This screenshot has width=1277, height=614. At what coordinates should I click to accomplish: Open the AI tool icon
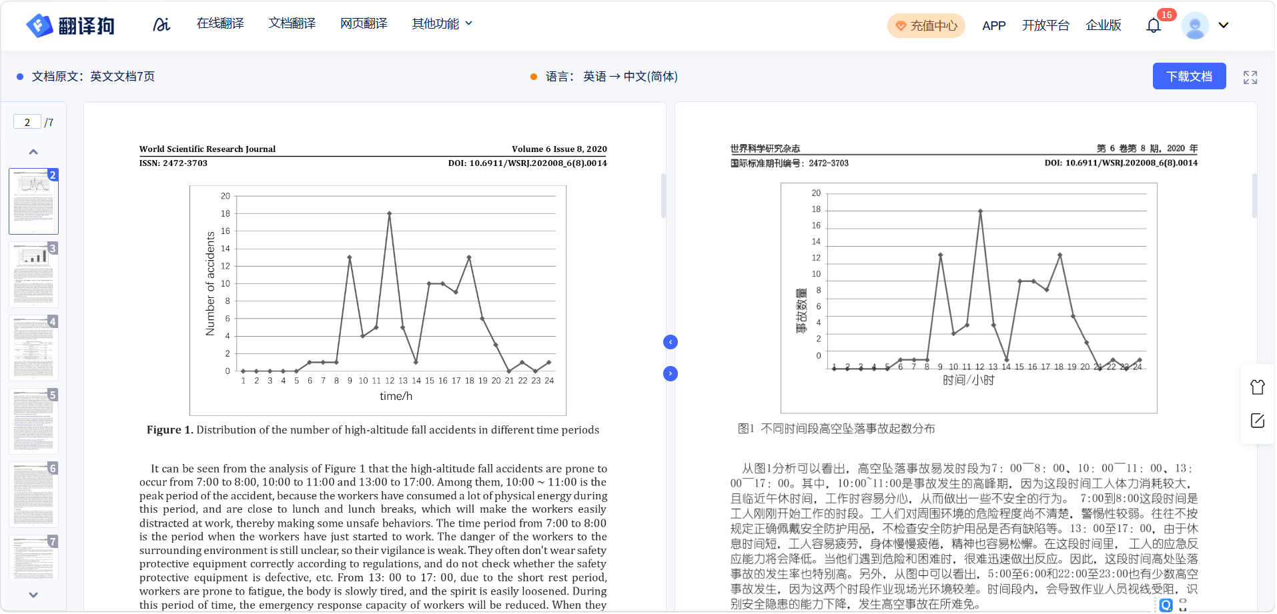[161, 25]
